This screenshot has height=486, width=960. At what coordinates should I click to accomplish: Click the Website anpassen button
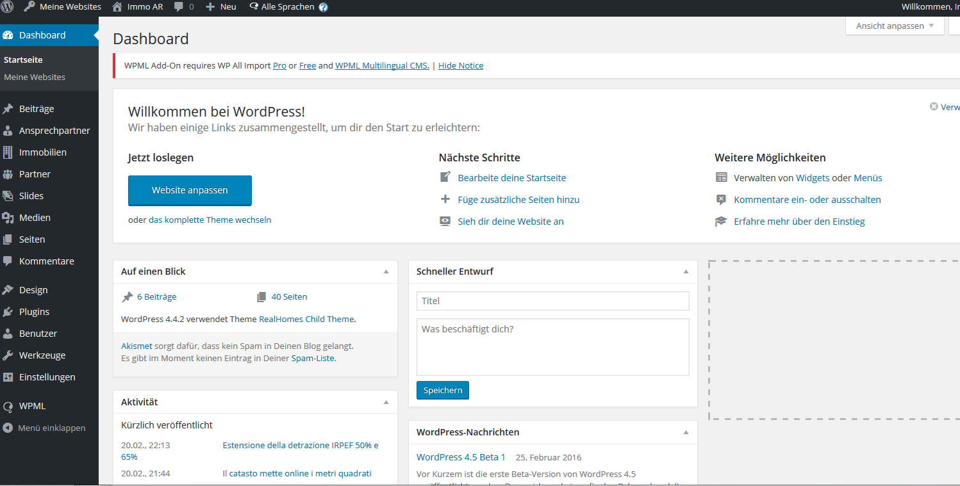click(190, 190)
